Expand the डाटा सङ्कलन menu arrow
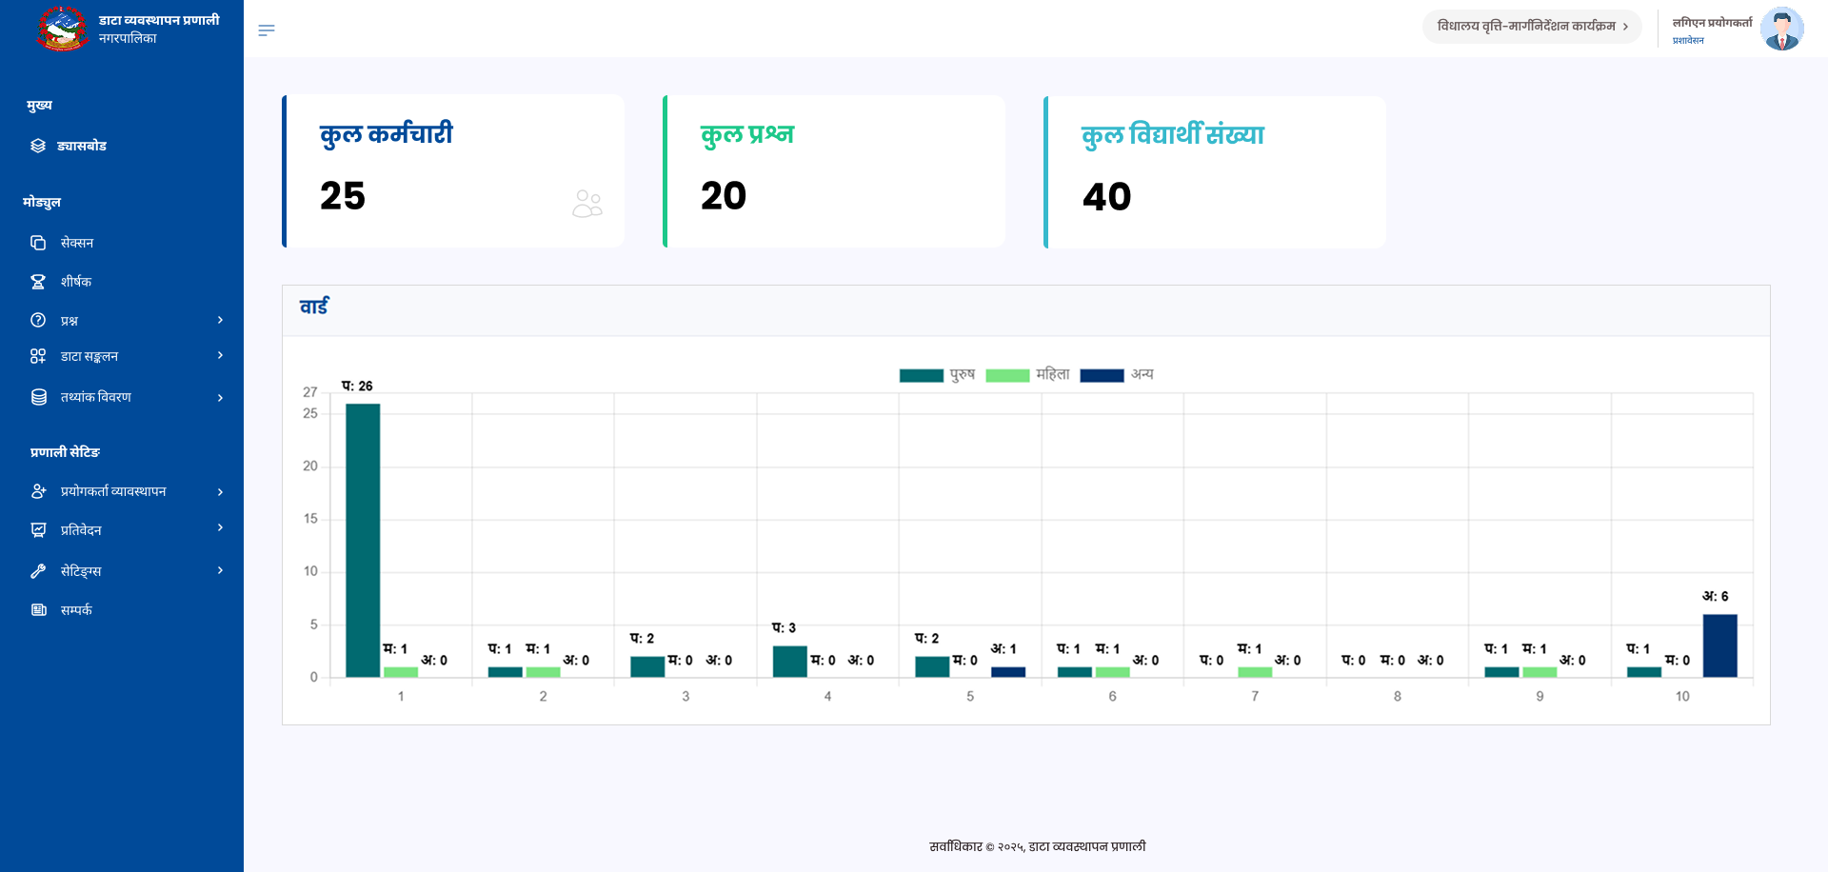1828x872 pixels. (220, 356)
